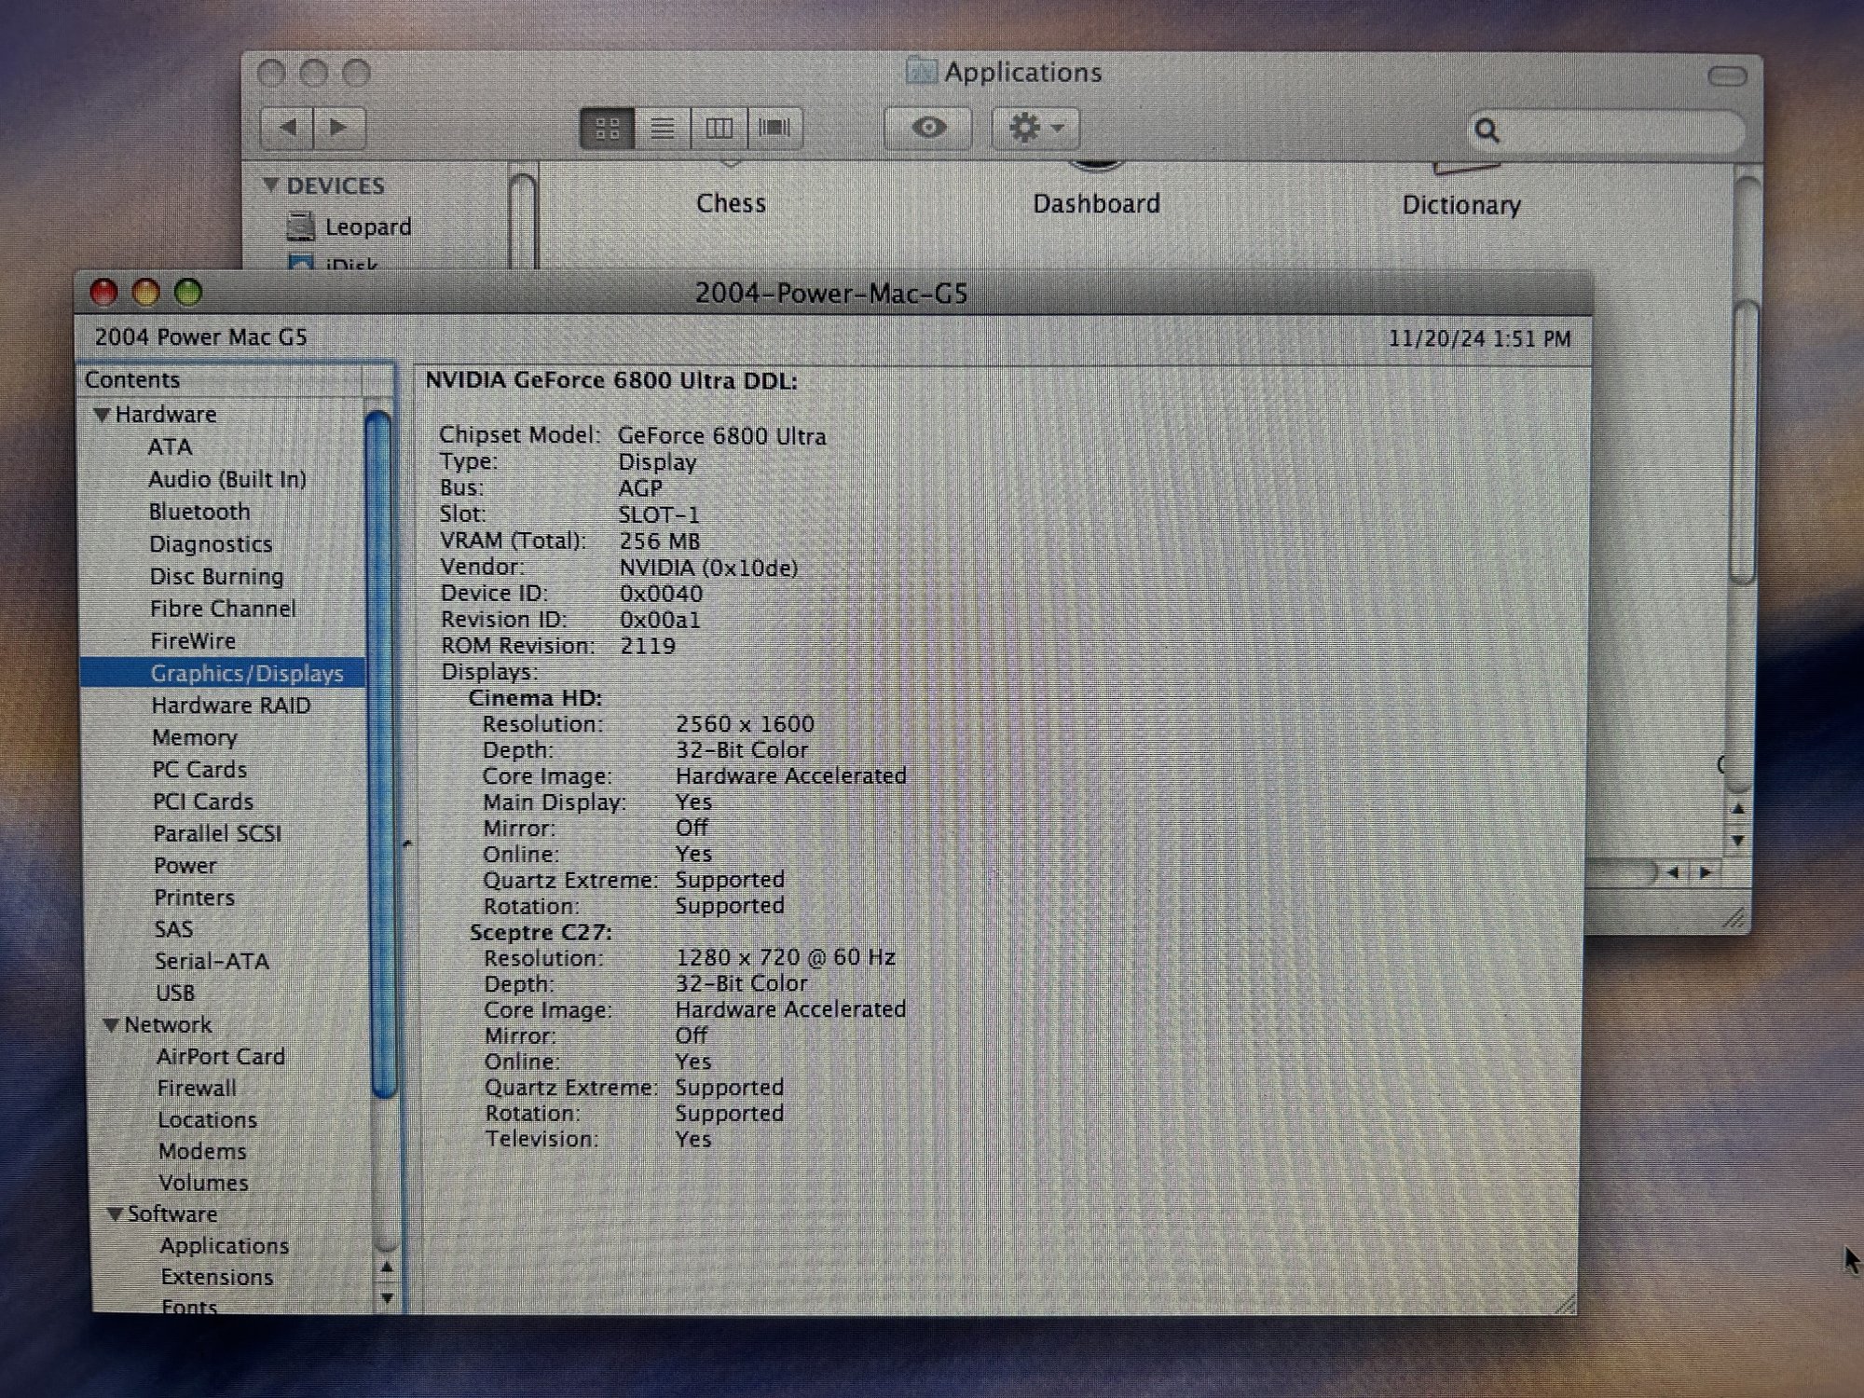Click the Quick Look eye button

928,128
